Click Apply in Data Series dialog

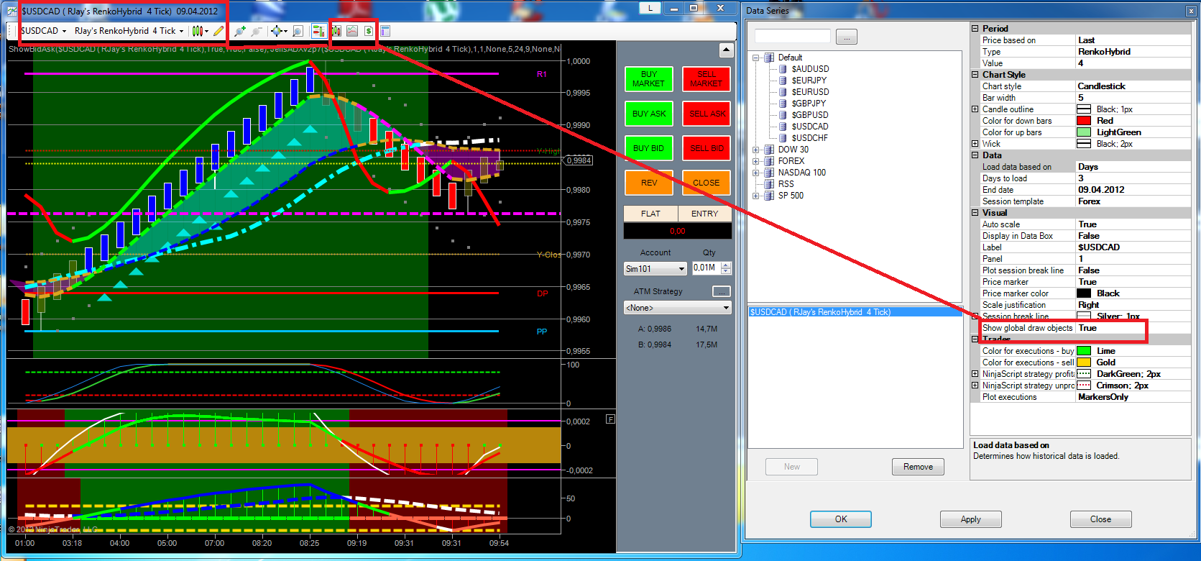971,519
